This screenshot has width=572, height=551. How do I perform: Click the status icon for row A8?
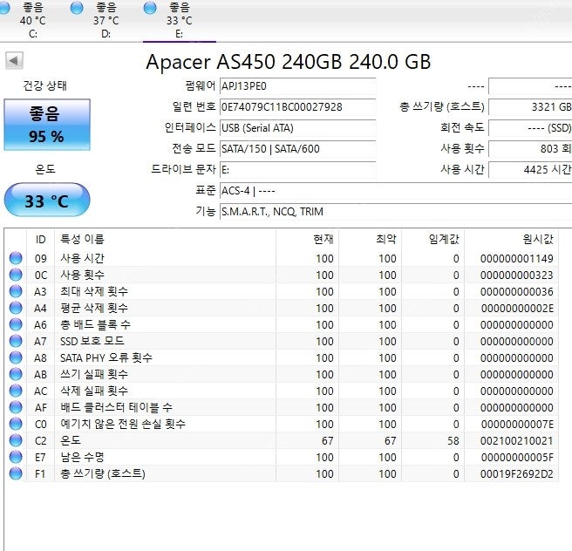pos(16,357)
